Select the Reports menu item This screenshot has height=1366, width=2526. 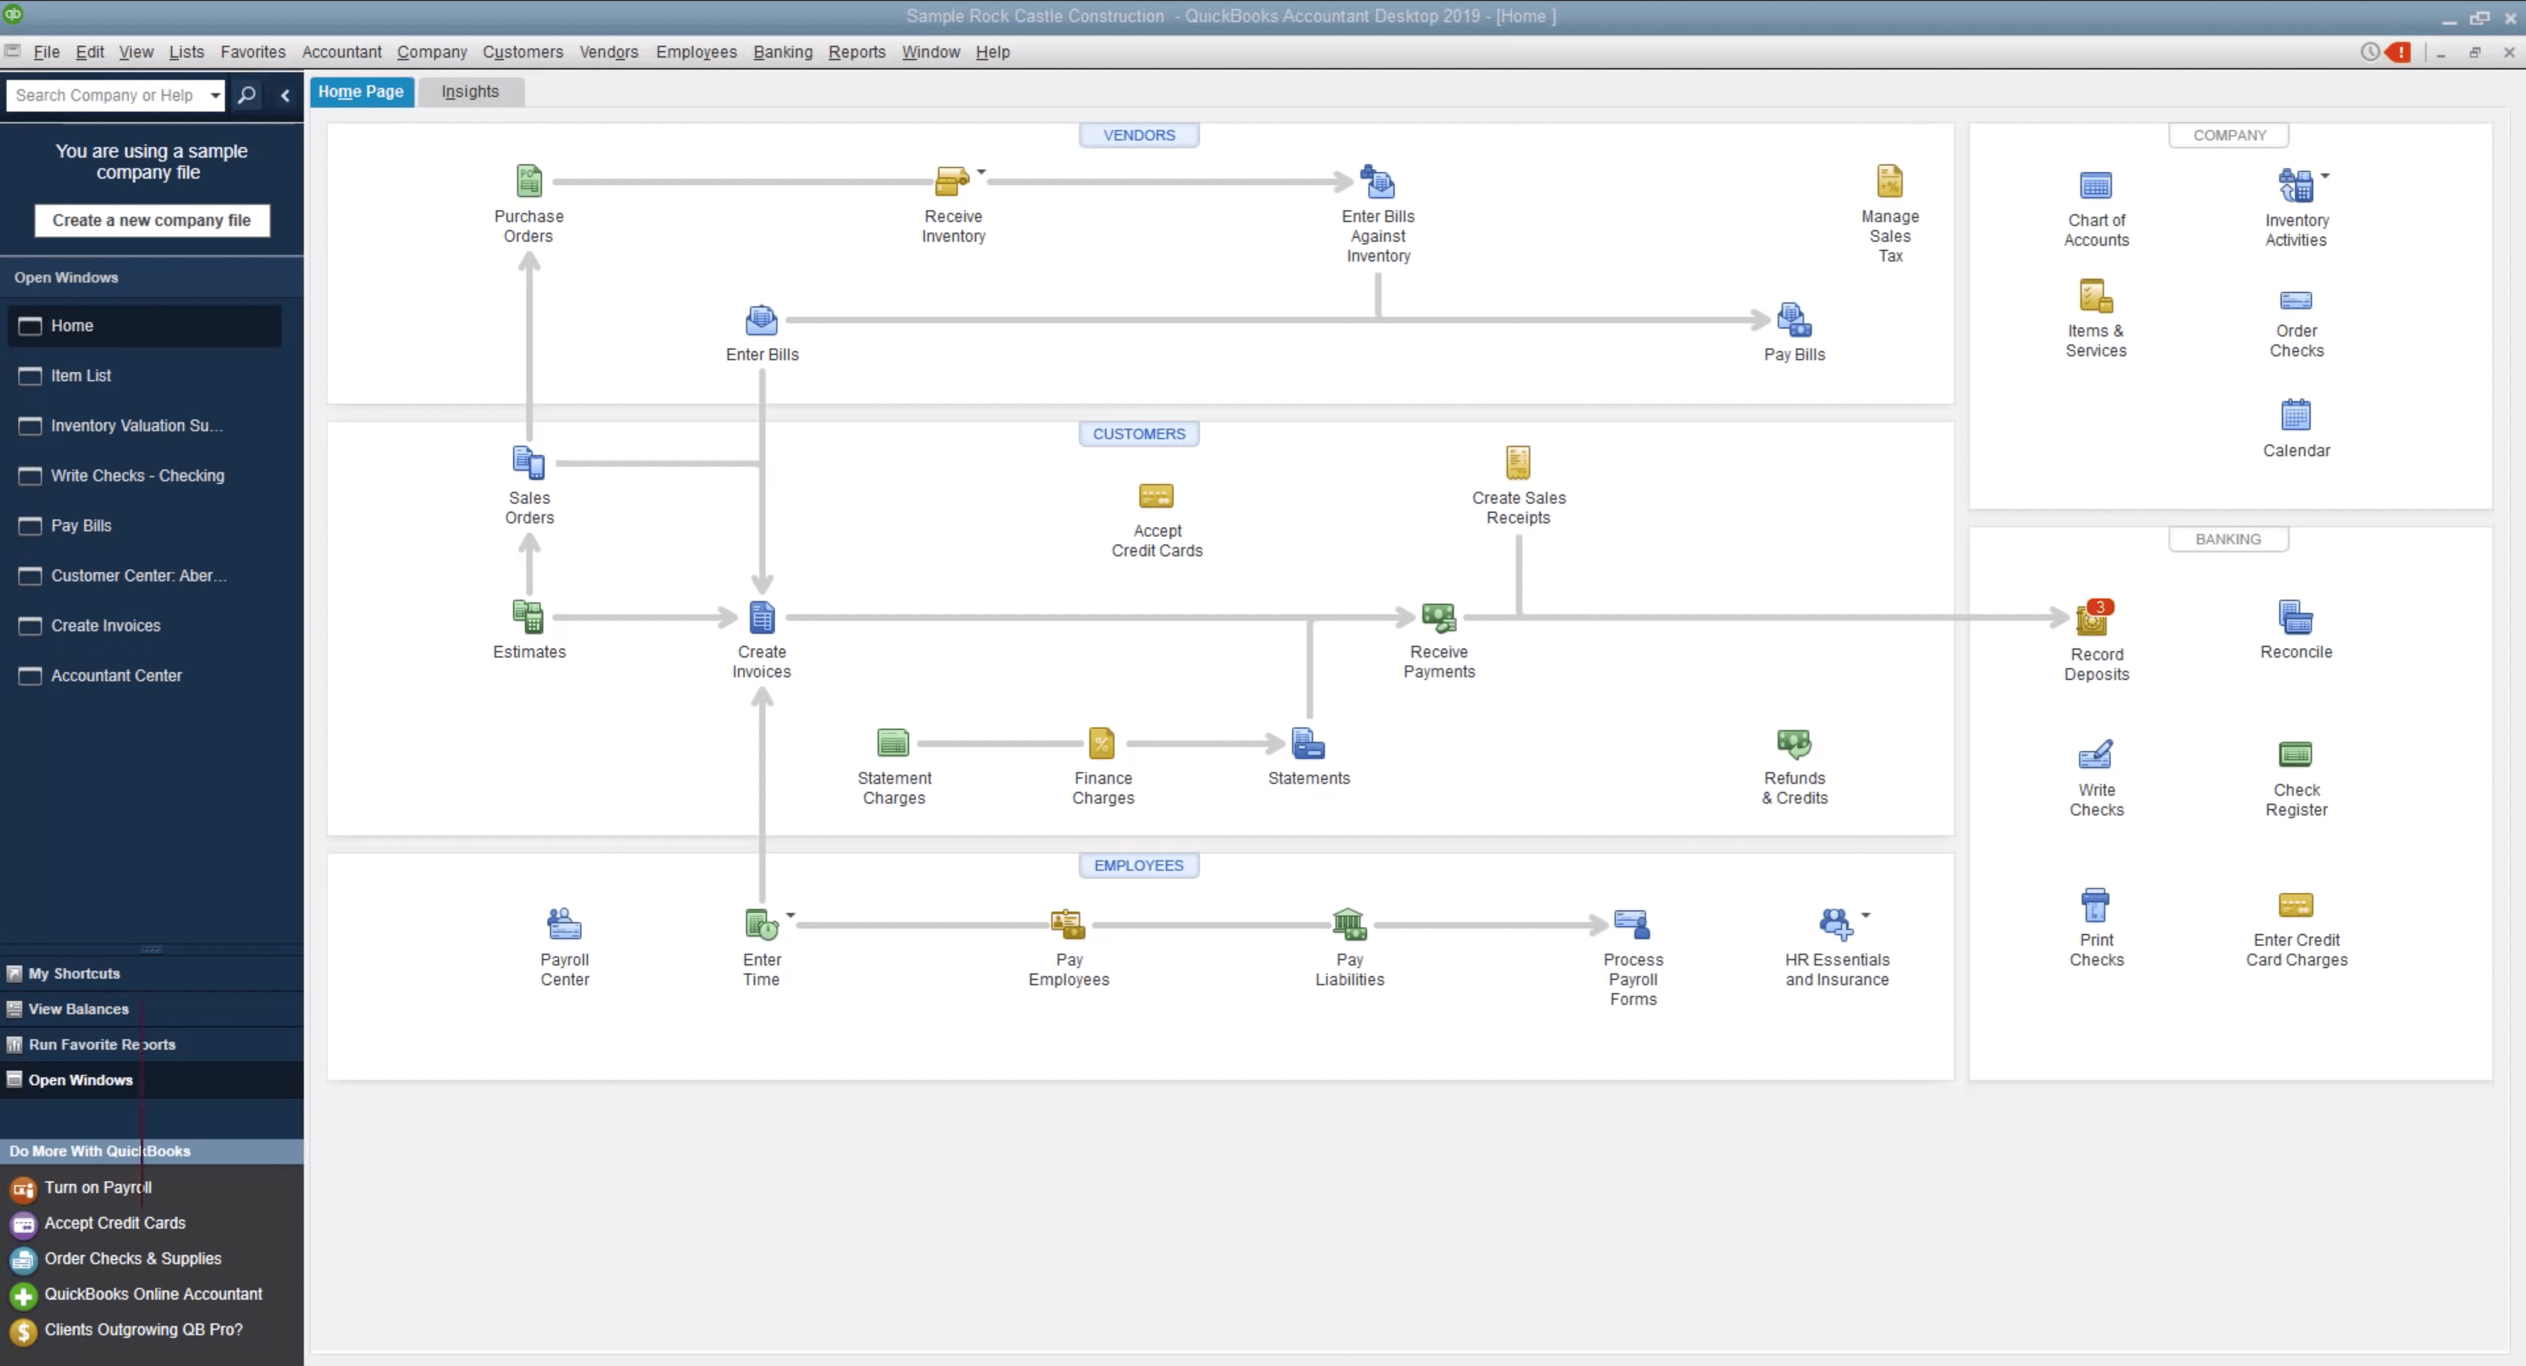point(856,52)
